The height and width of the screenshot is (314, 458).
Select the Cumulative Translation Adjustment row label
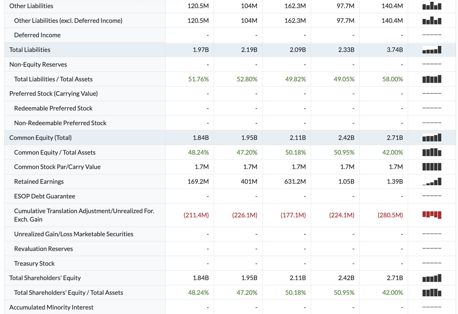[x=84, y=215]
